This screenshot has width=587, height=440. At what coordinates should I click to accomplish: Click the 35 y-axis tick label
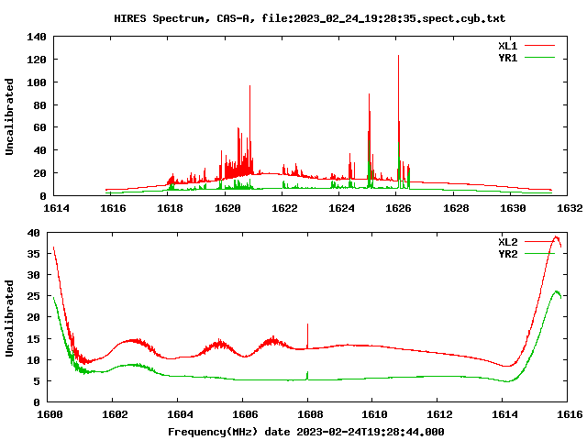pyautogui.click(x=33, y=254)
